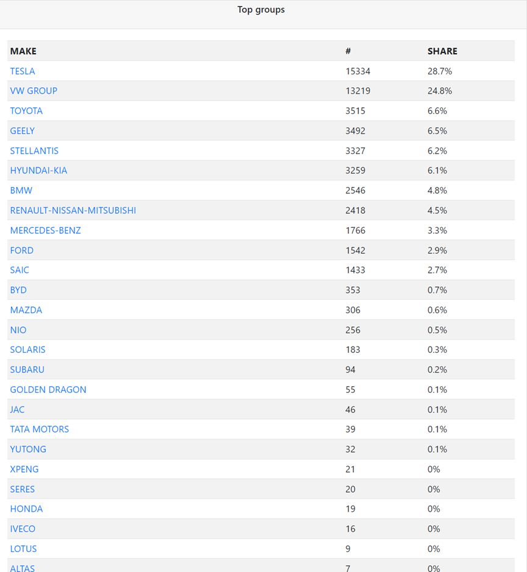Open the BMW link
Viewport: 527px width, 572px height.
point(21,191)
